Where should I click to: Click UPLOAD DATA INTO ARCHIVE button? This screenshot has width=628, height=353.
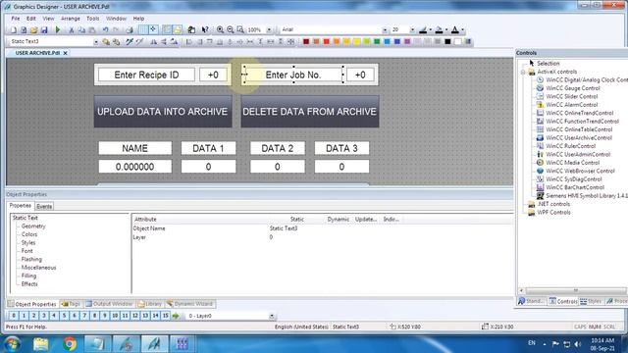163,112
